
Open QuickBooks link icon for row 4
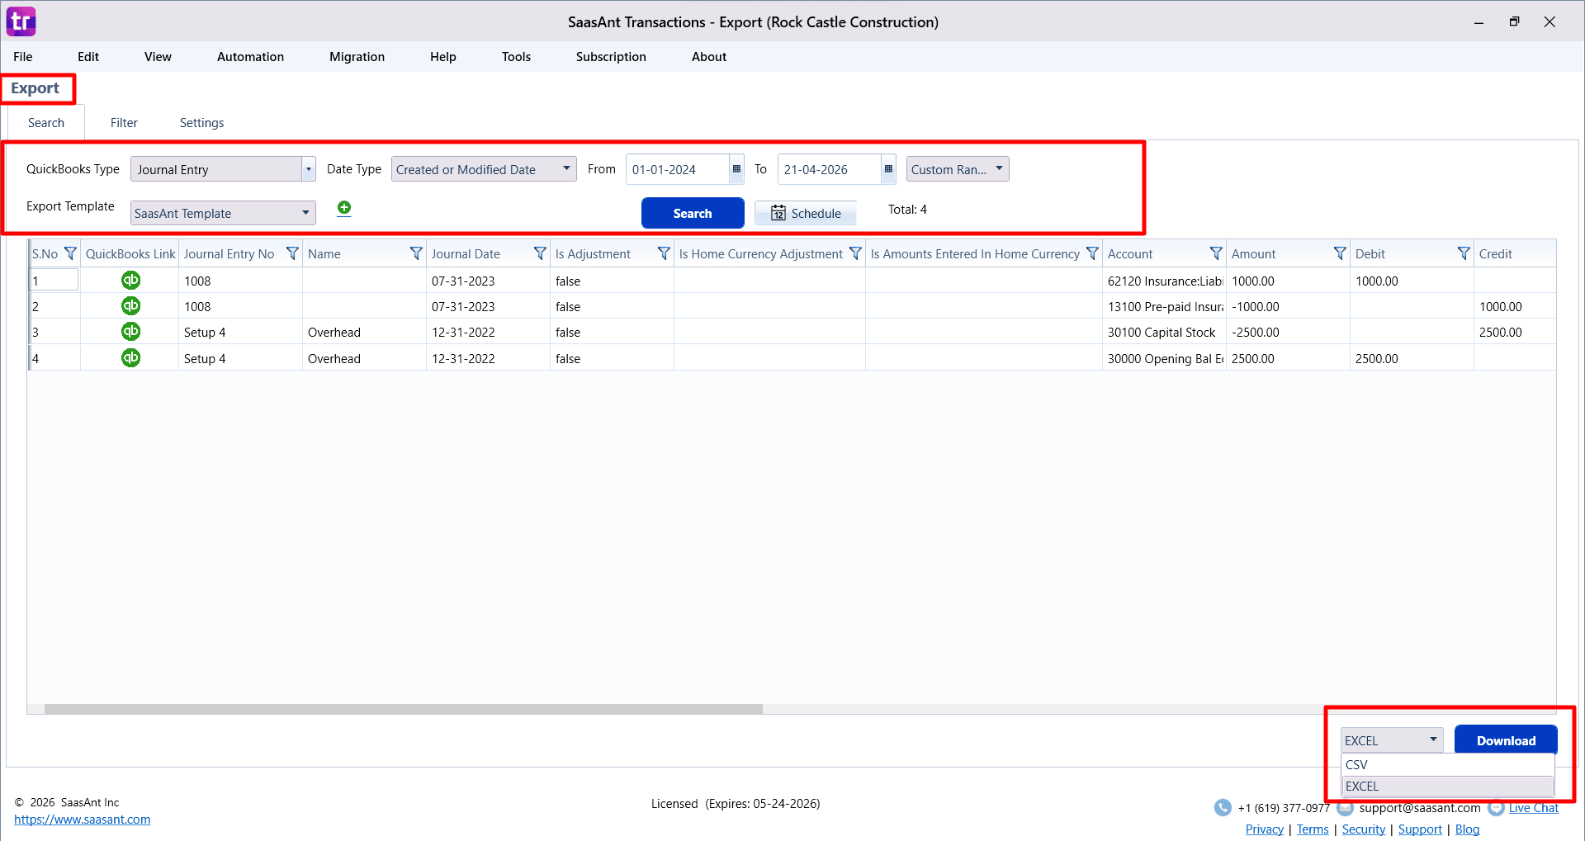click(130, 358)
